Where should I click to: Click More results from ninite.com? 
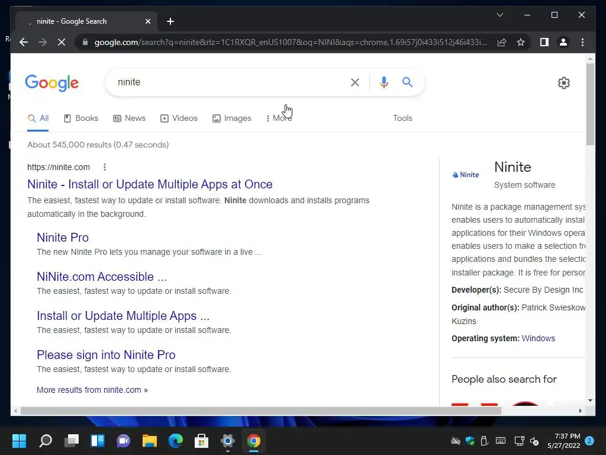[x=92, y=390]
